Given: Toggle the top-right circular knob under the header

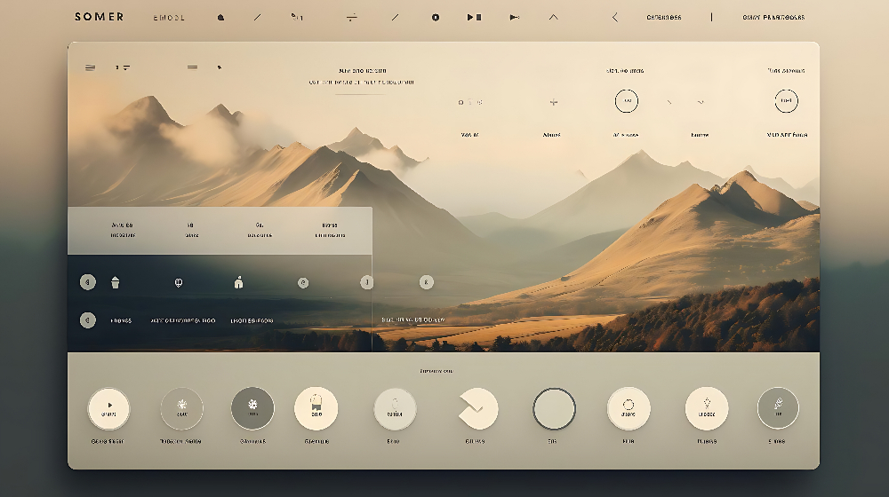Looking at the screenshot, I should pyautogui.click(x=786, y=101).
